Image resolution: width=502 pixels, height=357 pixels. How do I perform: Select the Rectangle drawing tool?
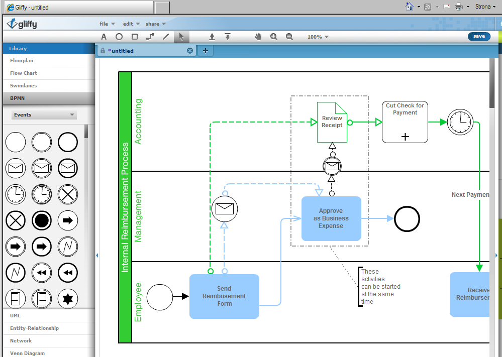pyautogui.click(x=135, y=37)
